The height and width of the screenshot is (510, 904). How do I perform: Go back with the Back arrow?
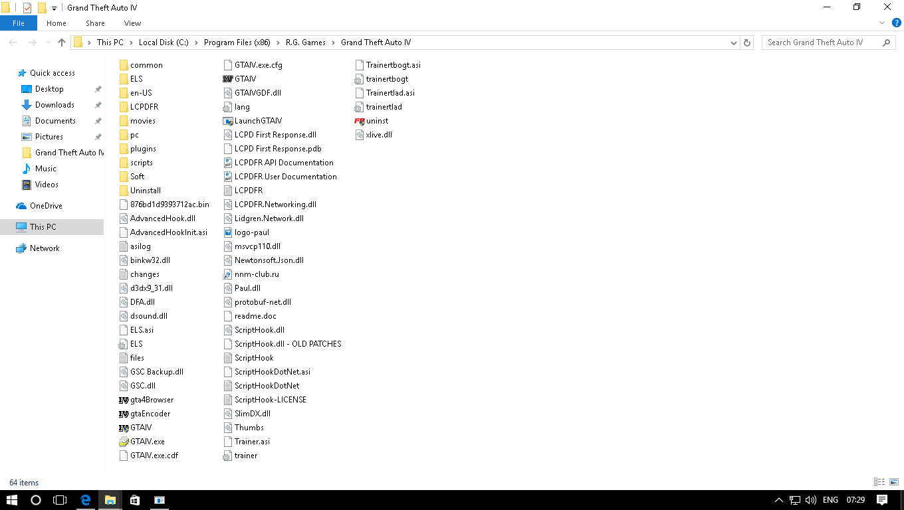(x=13, y=42)
